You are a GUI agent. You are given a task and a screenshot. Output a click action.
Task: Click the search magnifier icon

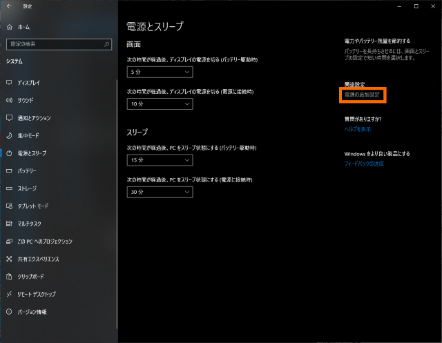click(x=106, y=43)
